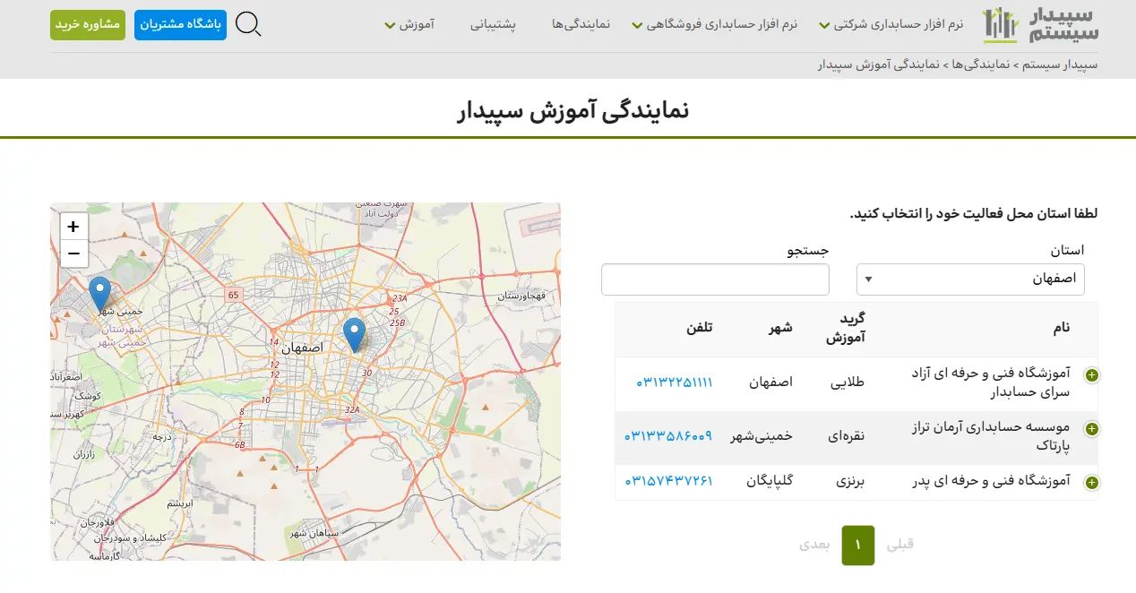1136x593 pixels.
Task: Go to پشتیبانی menu item
Action: click(494, 24)
